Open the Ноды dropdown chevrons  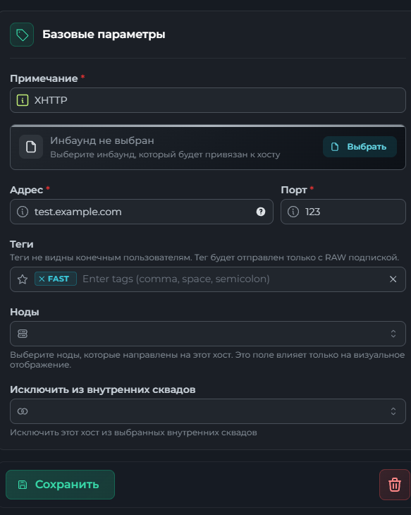[x=393, y=334]
